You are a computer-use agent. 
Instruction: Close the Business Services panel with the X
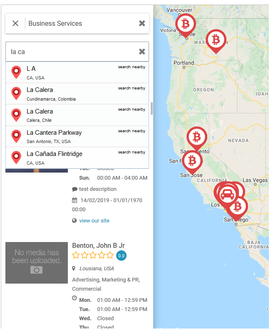(x=15, y=23)
